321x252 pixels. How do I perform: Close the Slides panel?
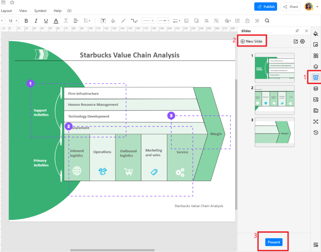[307, 31]
